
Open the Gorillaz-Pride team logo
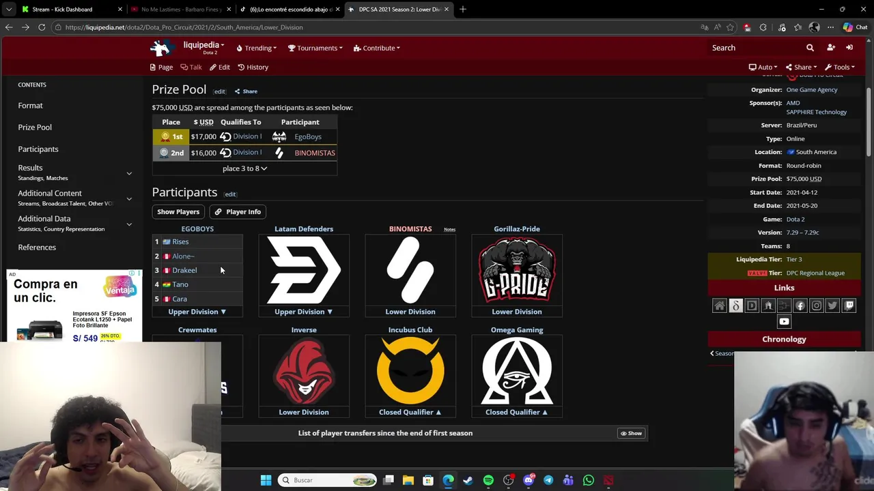pyautogui.click(x=517, y=270)
